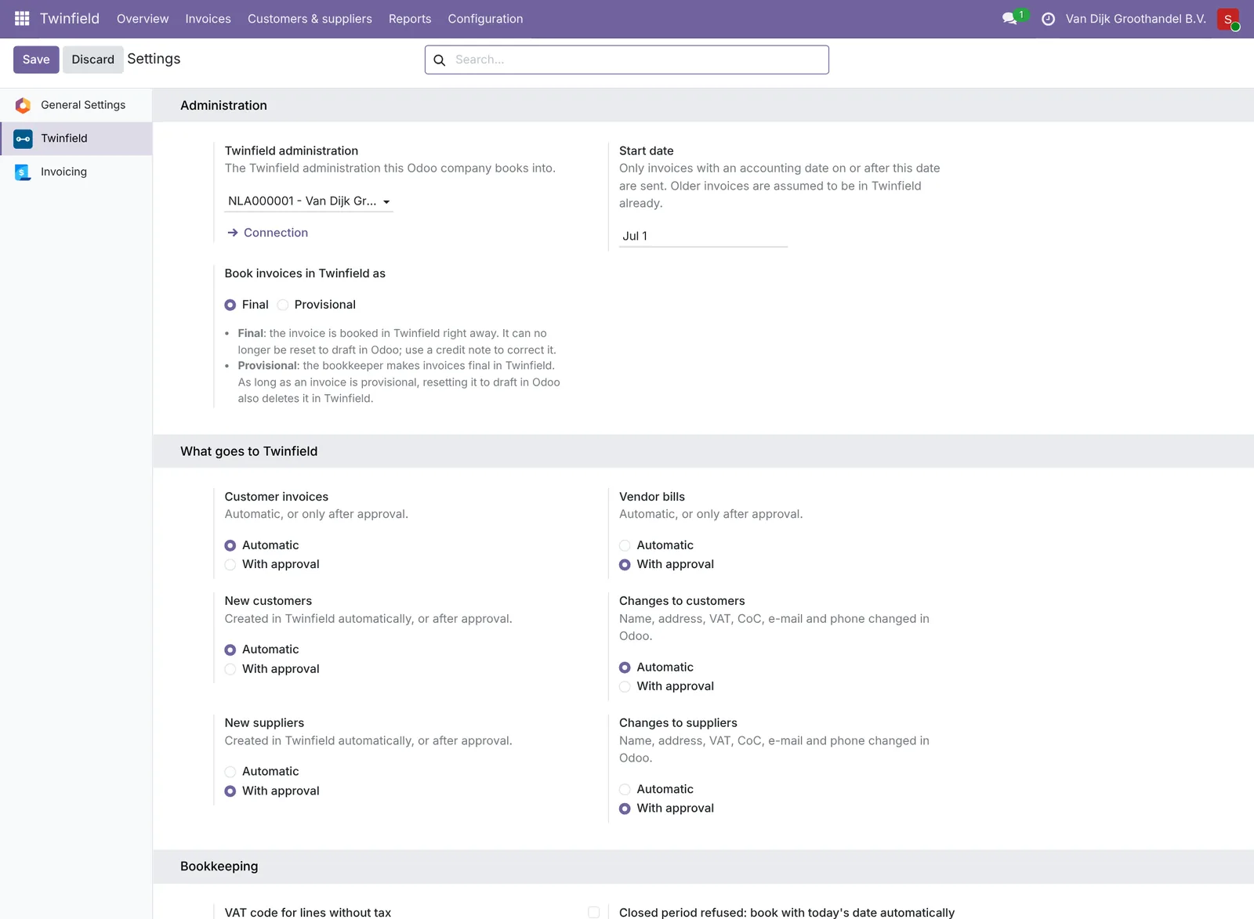The image size is (1254, 919).
Task: Select New customers Automatic option
Action: coord(230,650)
